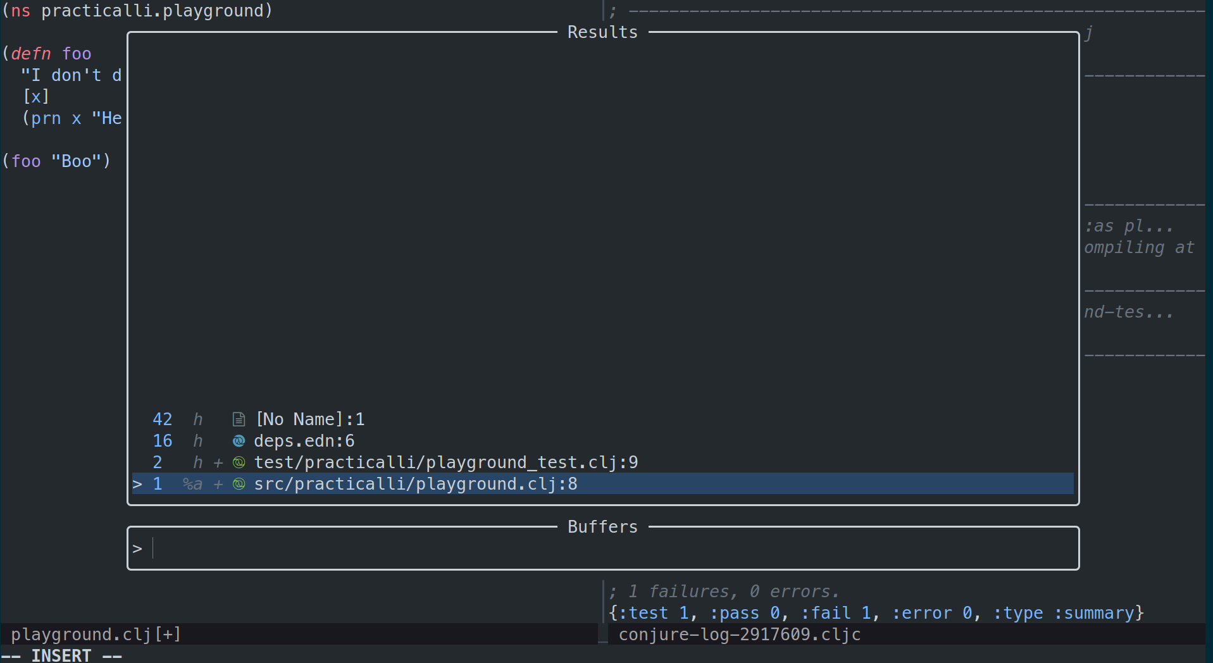Click the Buffers panel title

pyautogui.click(x=602, y=527)
